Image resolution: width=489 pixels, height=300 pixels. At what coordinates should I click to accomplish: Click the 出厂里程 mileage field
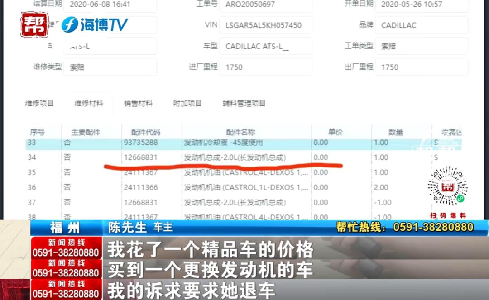coord(422,67)
